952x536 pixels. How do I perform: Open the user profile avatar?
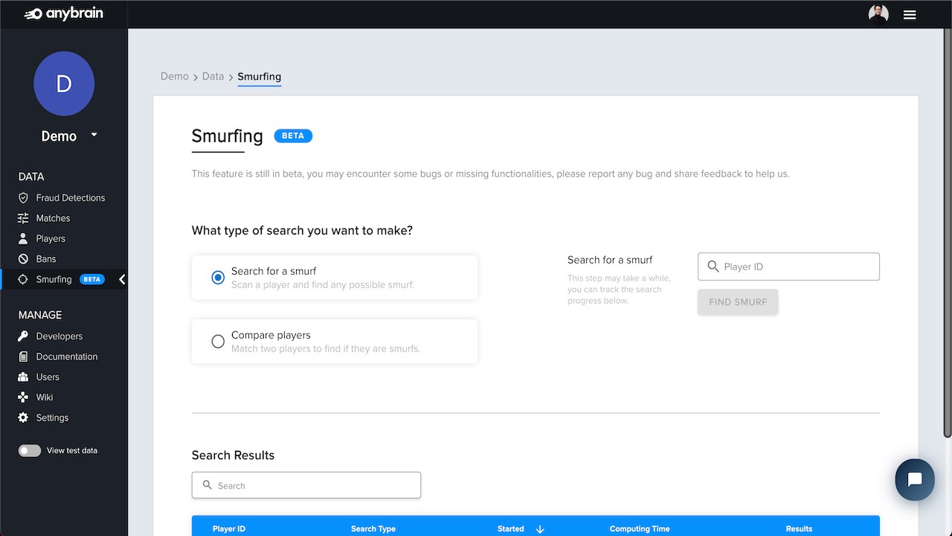[x=878, y=14]
